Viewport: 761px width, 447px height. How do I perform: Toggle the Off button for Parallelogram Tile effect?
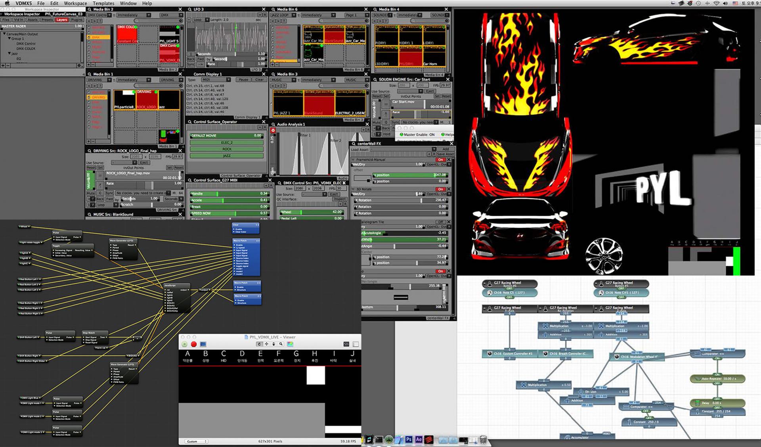(x=440, y=222)
